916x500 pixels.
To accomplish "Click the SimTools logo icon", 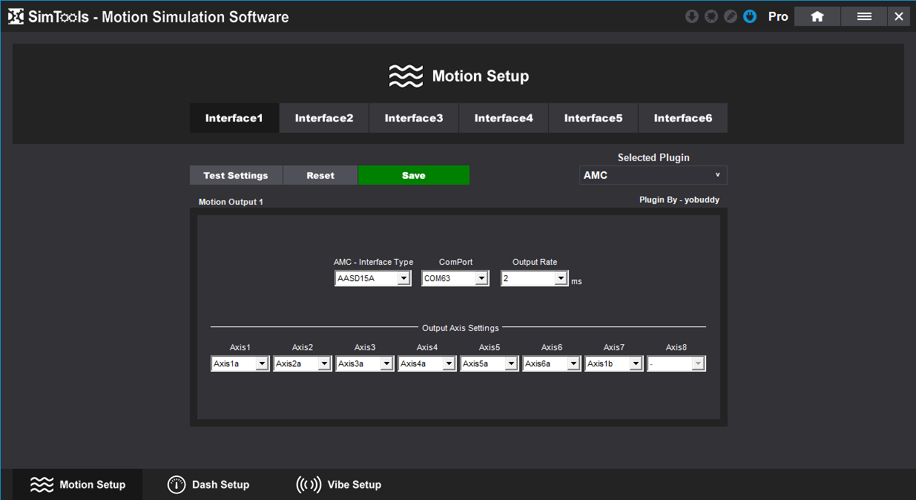I will 16,16.
